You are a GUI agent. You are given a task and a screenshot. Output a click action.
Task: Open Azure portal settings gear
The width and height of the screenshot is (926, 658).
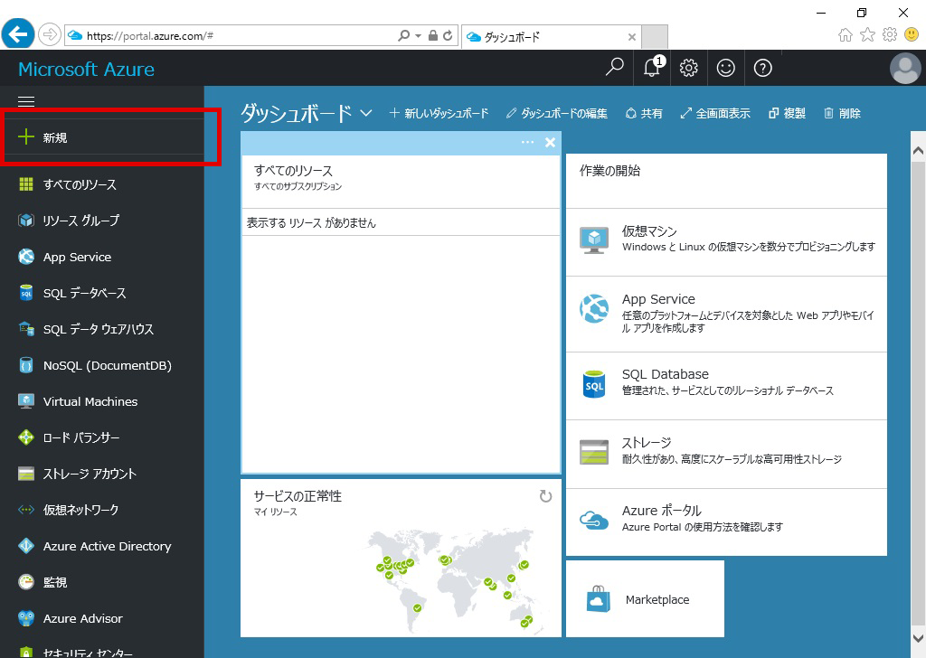click(x=688, y=68)
